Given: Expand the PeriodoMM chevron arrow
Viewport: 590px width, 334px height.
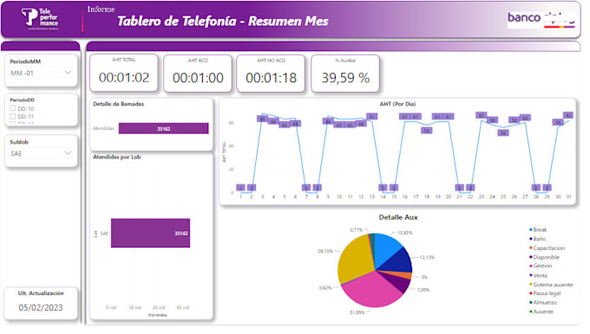Looking at the screenshot, I should click(68, 73).
